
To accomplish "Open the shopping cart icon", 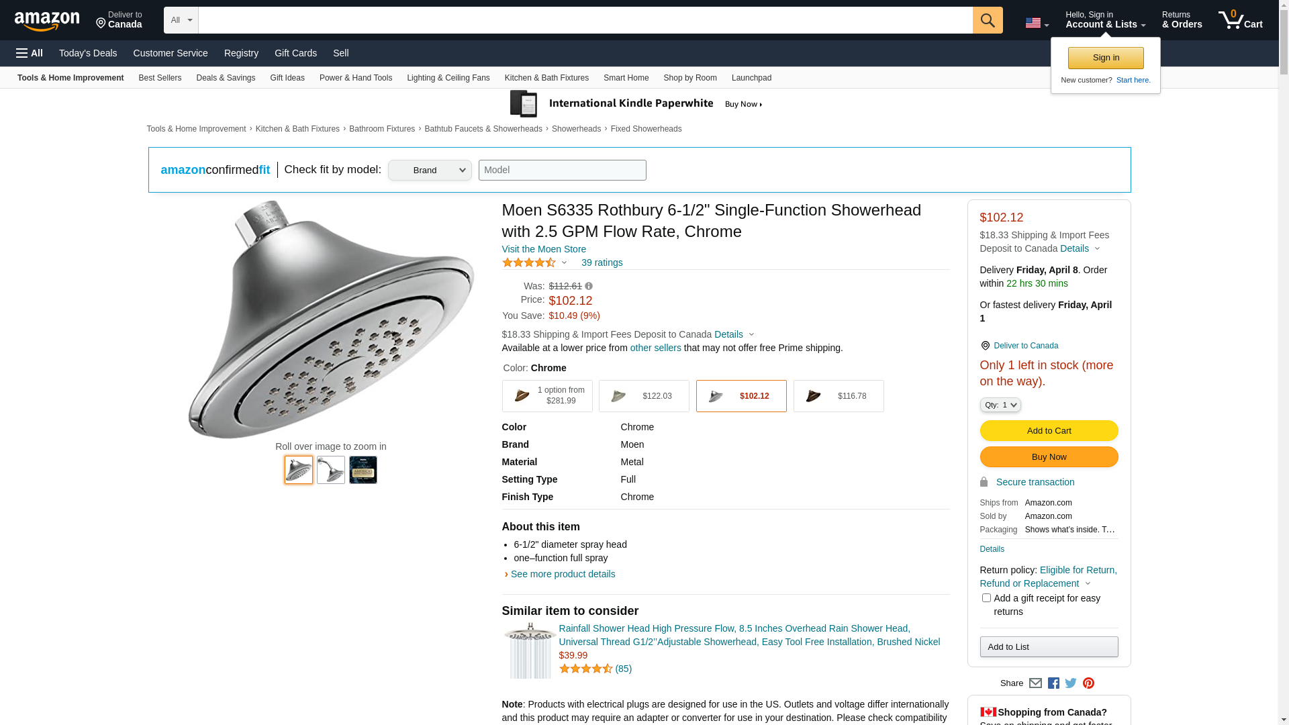I will (1240, 20).
